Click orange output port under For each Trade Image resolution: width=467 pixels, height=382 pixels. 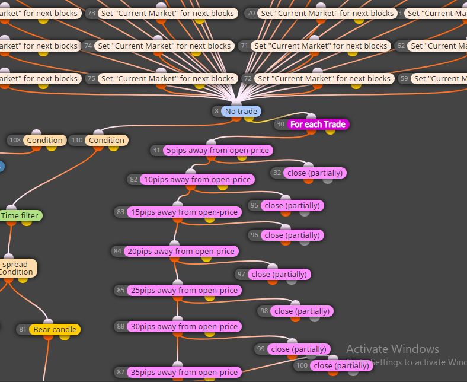(x=311, y=132)
